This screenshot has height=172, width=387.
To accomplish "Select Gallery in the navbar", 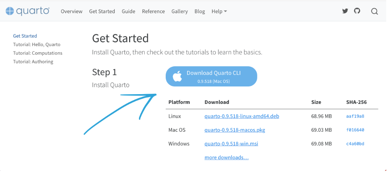I will point(180,11).
